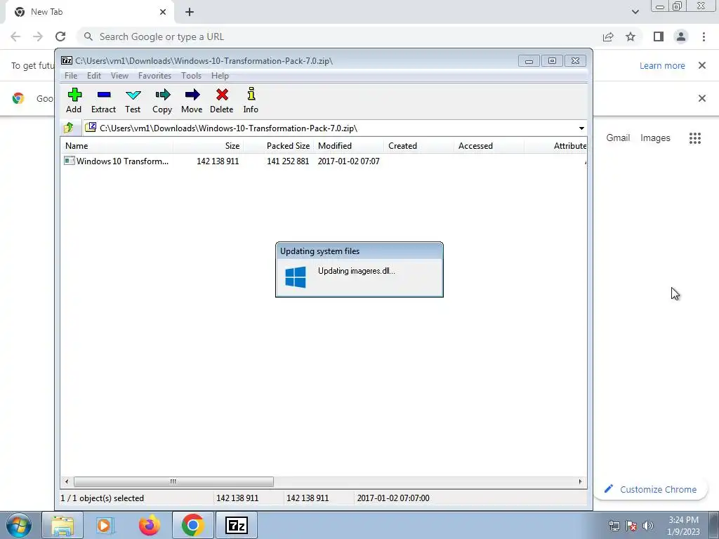Open the Windows Start button
Image resolution: width=719 pixels, height=539 pixels.
tap(18, 525)
